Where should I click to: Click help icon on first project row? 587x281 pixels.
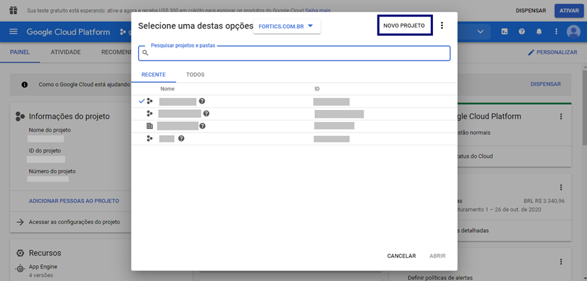(202, 101)
